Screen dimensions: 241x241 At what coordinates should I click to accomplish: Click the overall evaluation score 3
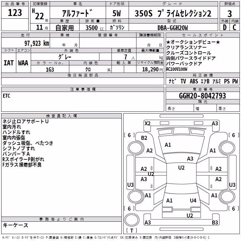pos(230,14)
